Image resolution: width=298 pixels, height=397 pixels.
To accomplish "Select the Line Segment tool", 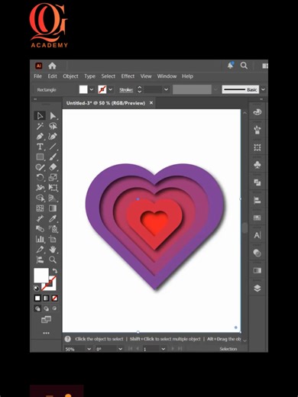I will click(53, 147).
